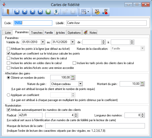The height and width of the screenshot is (138, 152).
Task: Open calculator for Montant du gain
Action: 142,84
